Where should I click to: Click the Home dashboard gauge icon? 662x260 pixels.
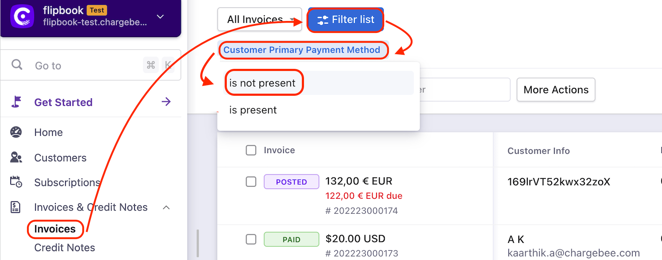point(16,132)
